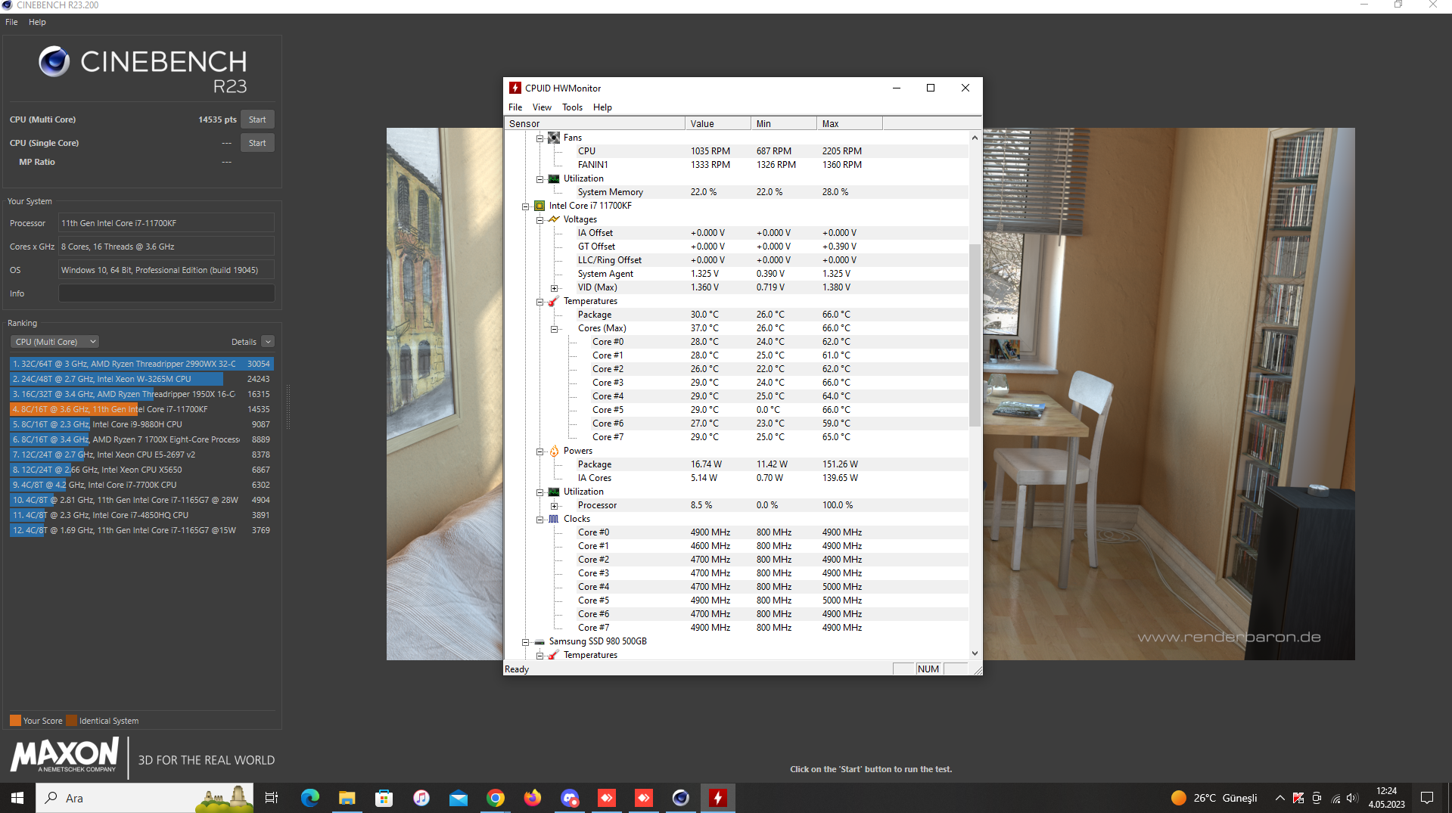Collapse the Cores (Max) temperatures node

[554, 329]
